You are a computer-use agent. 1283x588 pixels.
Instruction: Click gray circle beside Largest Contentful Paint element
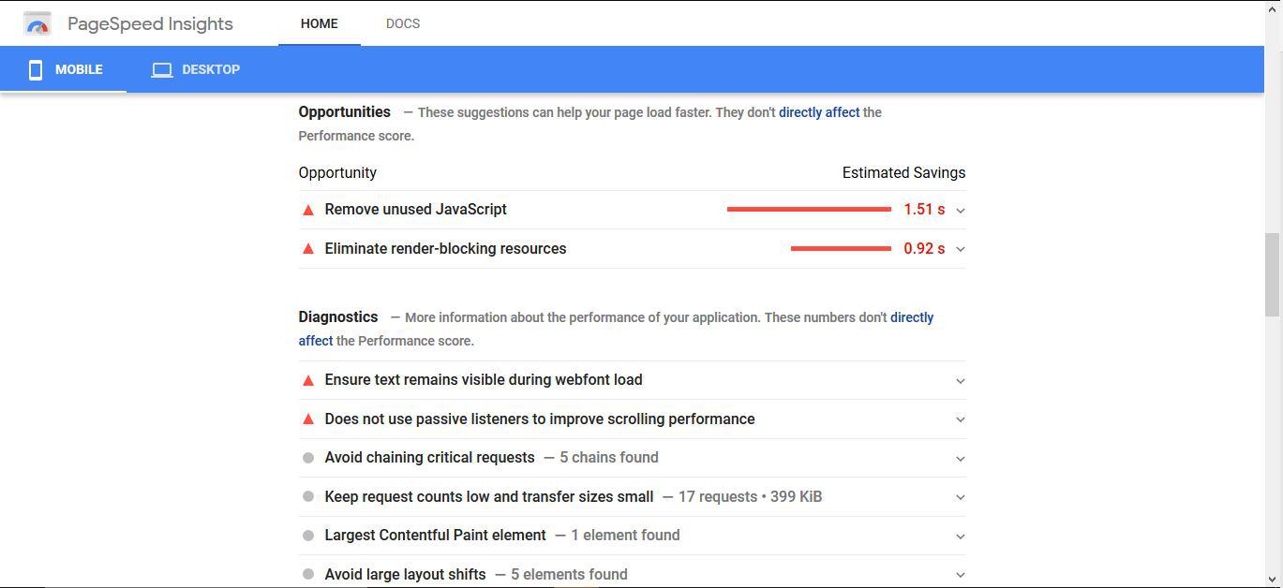point(307,536)
